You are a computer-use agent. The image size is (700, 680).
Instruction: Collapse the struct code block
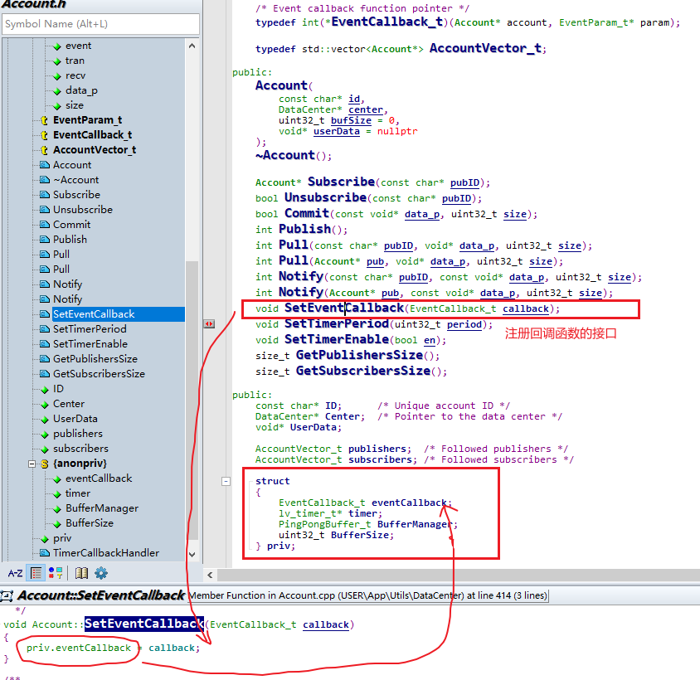226,481
